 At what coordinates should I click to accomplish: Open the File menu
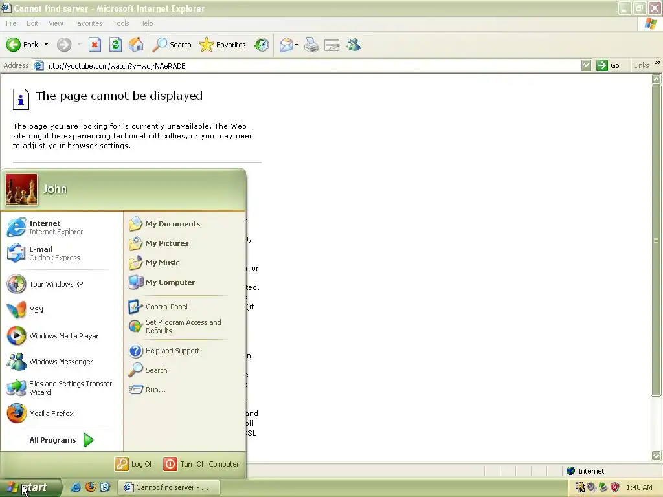pos(11,23)
